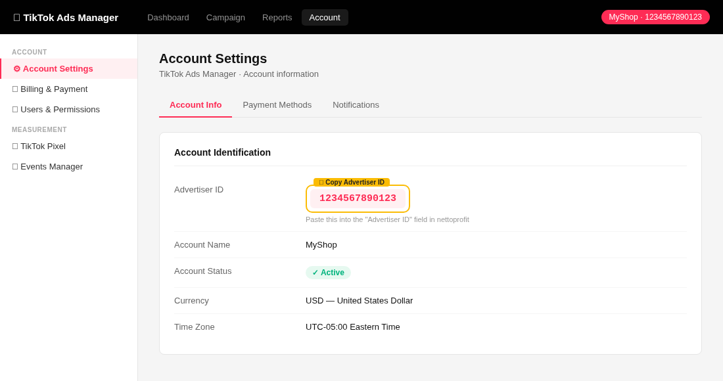This screenshot has height=381, width=723.
Task: Click the paste-into-nettoprofit hint text
Action: click(387, 219)
